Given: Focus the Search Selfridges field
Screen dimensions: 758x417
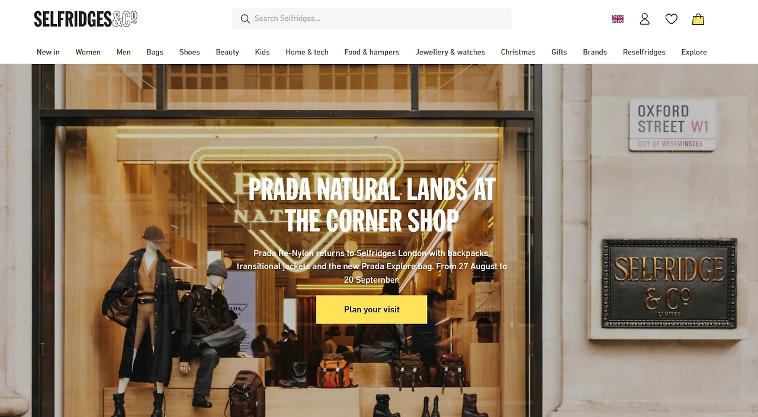Looking at the screenshot, I should 372,19.
